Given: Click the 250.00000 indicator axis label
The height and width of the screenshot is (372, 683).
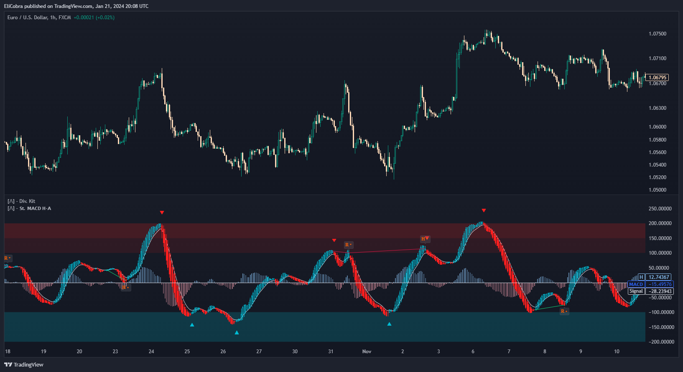Looking at the screenshot, I should (x=660, y=209).
